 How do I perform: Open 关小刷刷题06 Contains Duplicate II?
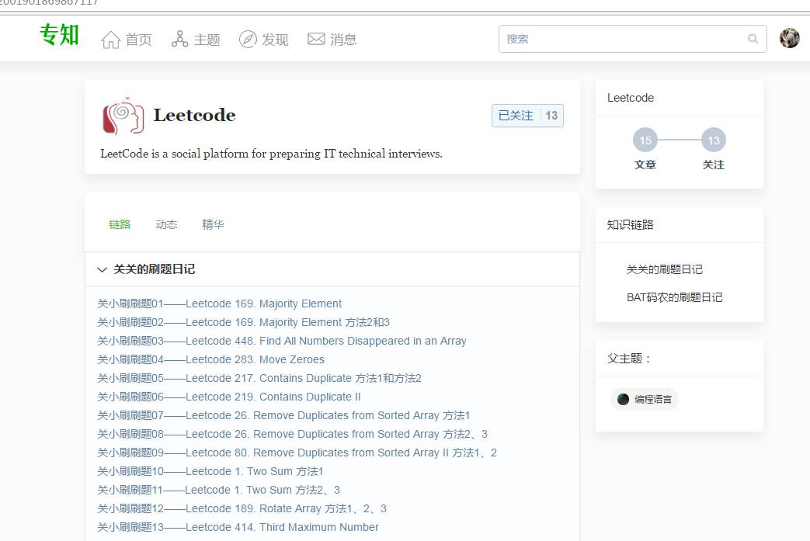point(229,397)
